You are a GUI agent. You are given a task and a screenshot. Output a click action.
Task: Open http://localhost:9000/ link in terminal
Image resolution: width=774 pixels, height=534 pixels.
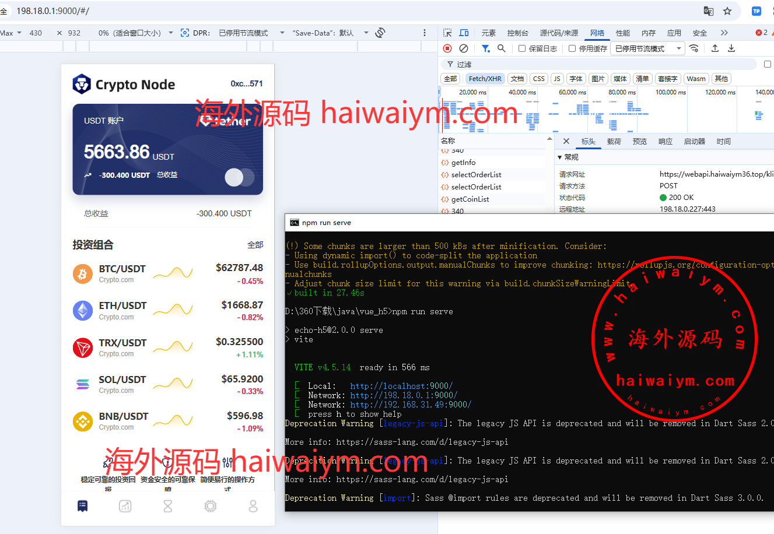pos(401,386)
